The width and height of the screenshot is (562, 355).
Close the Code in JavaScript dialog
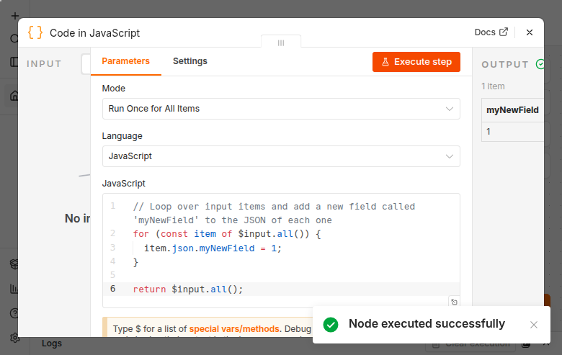point(530,32)
